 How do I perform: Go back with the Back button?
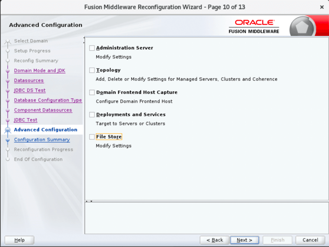214,240
